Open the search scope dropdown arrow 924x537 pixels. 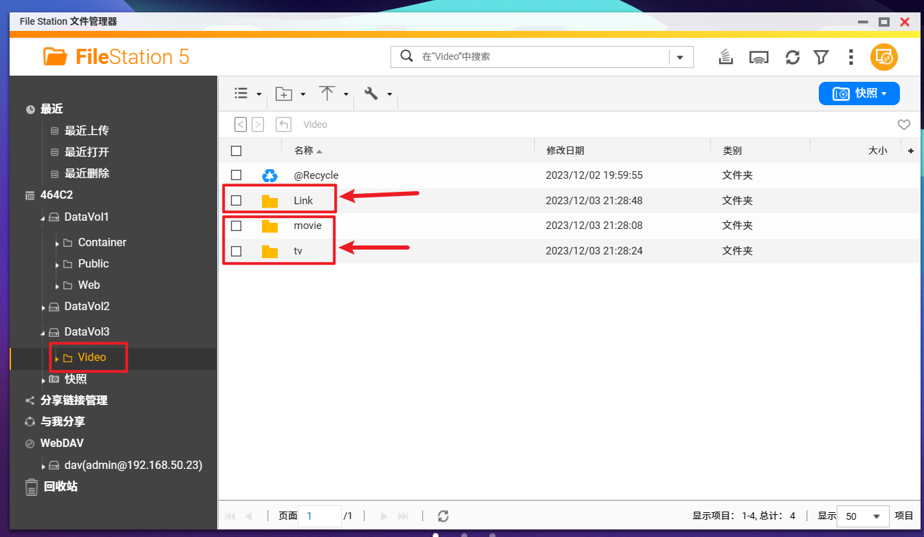[x=680, y=57]
